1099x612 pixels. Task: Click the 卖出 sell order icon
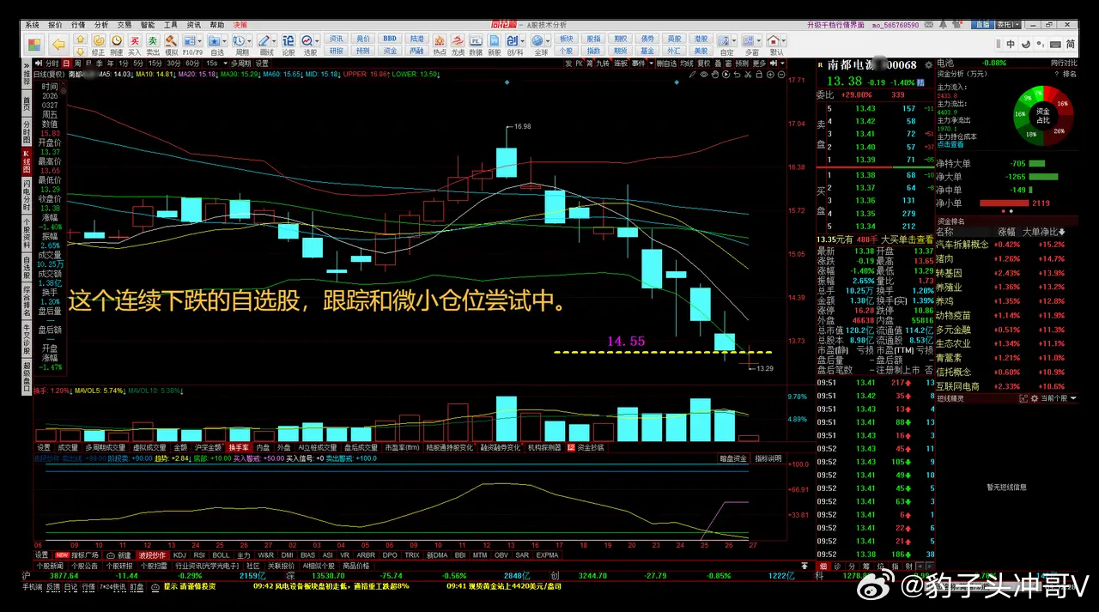(152, 39)
